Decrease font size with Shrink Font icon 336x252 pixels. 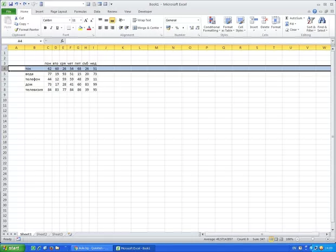(92, 21)
